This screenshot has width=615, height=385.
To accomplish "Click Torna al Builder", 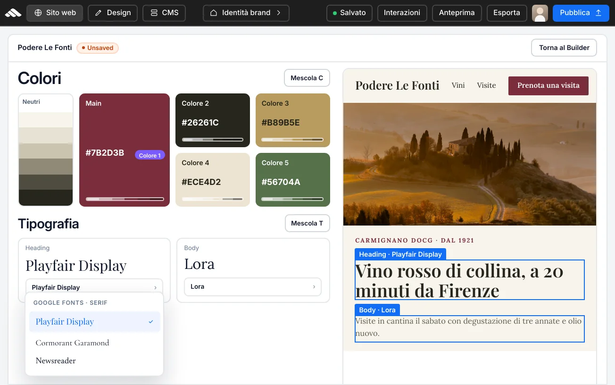I will (564, 48).
